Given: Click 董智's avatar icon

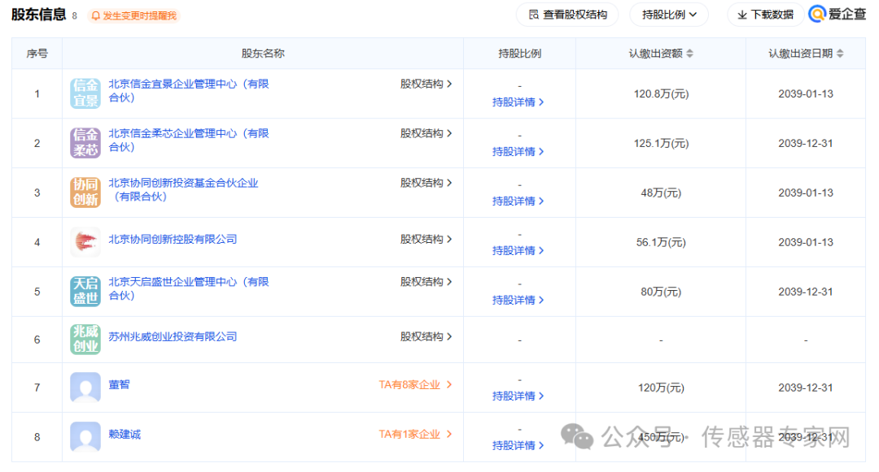Looking at the screenshot, I should (85, 387).
